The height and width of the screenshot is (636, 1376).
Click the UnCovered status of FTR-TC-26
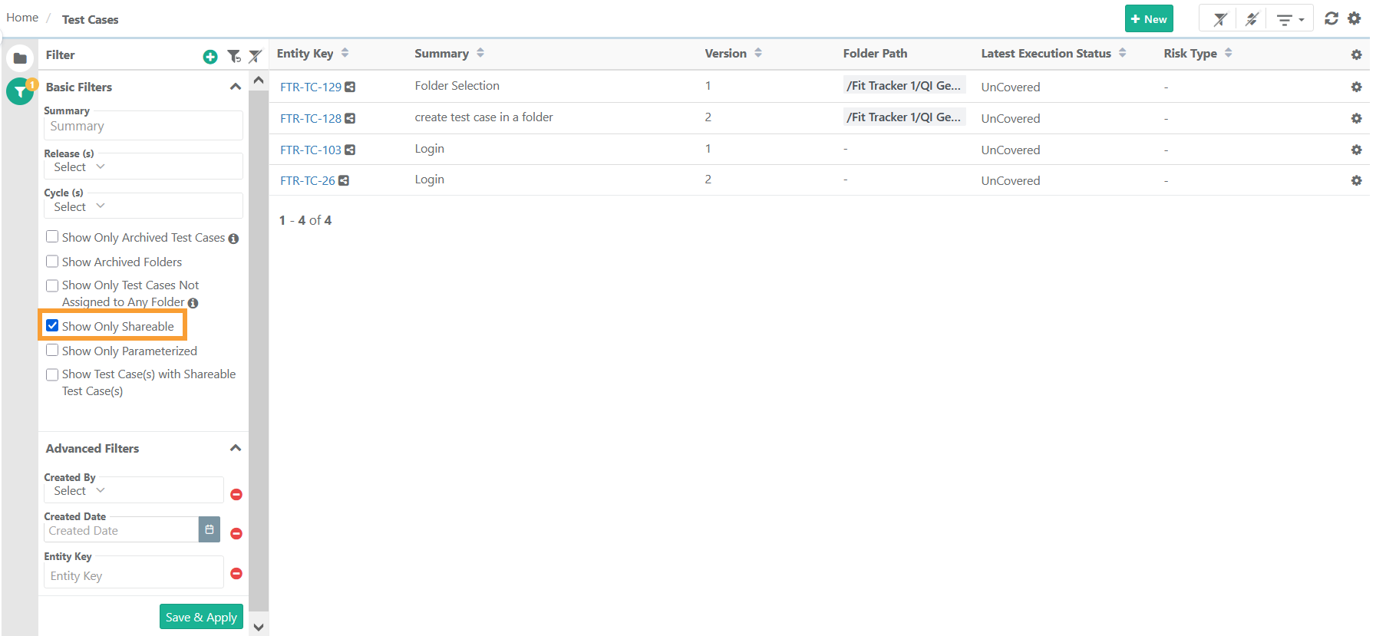[1010, 180]
